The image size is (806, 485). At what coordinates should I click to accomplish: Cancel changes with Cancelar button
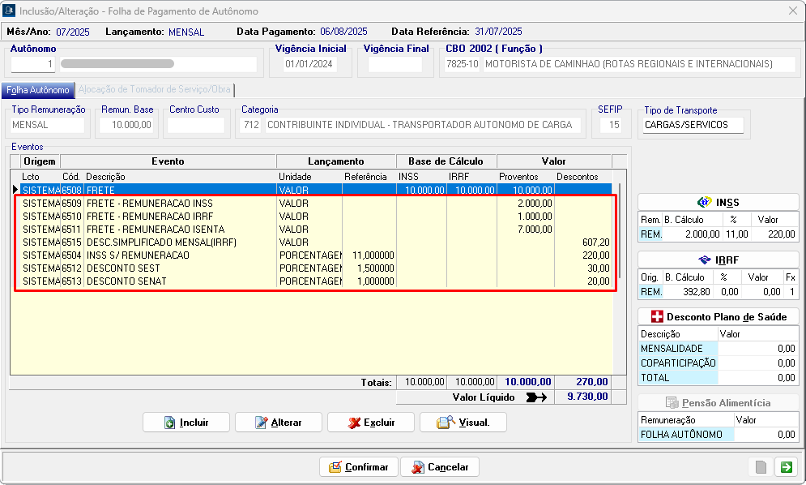coord(440,467)
